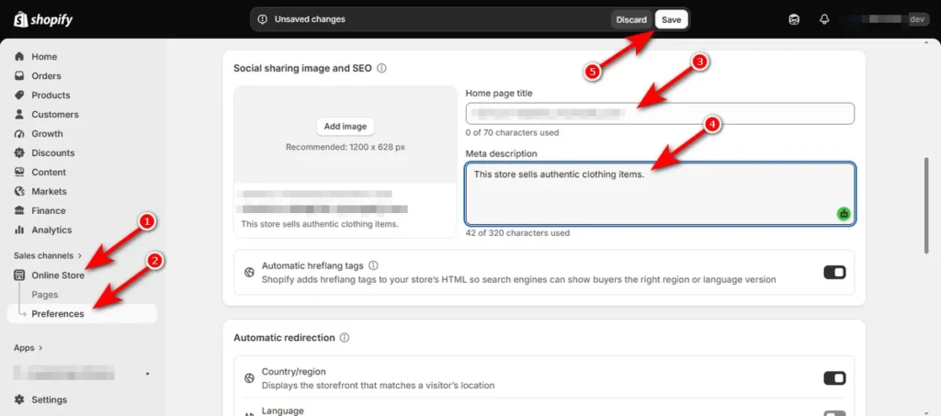Select Preferences under Online Store
The image size is (941, 416).
pyautogui.click(x=82, y=313)
